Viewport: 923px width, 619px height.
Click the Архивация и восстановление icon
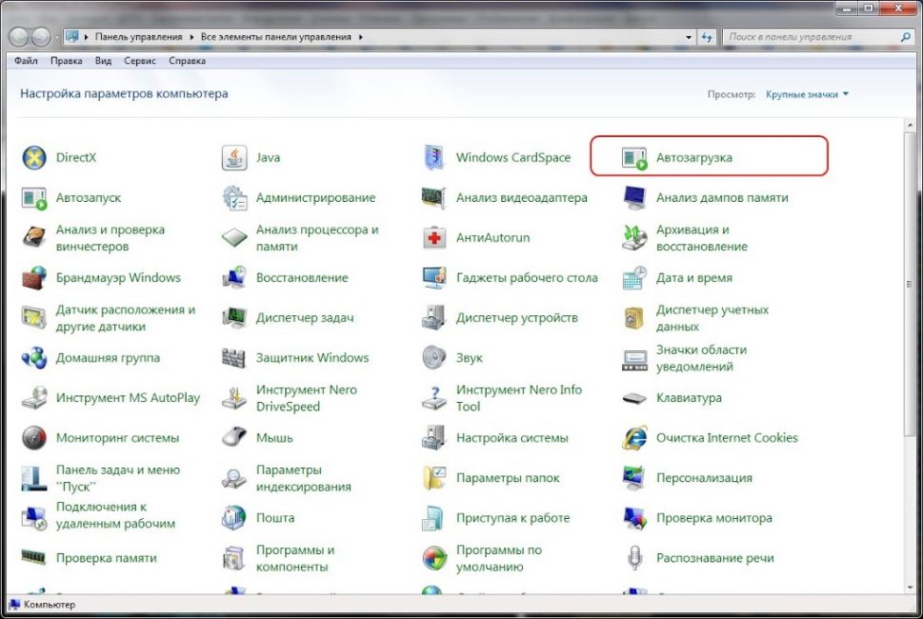pyautogui.click(x=634, y=238)
